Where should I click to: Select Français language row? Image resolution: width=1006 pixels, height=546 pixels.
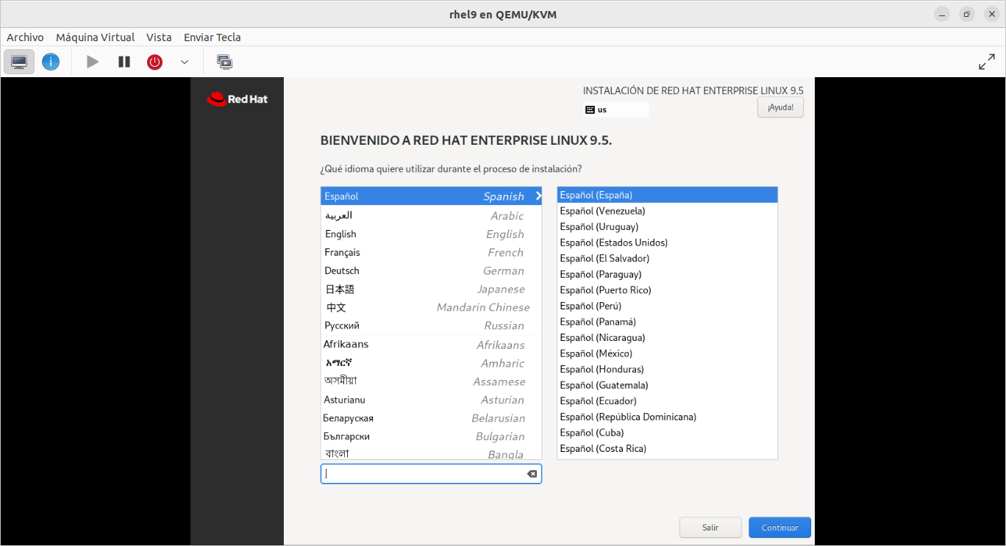coord(431,252)
